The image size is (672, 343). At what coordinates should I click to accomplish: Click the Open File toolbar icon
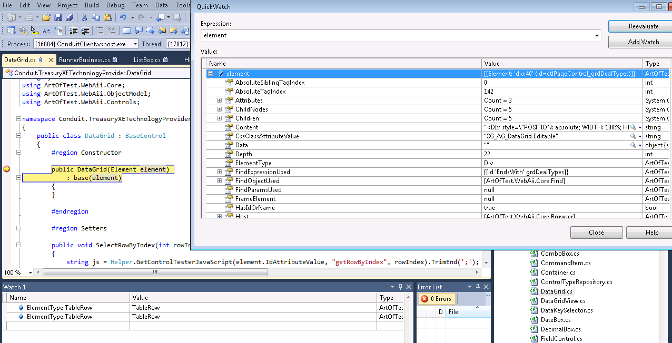[x=46, y=17]
